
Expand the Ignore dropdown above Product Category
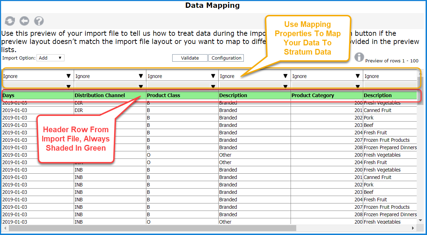coord(326,76)
